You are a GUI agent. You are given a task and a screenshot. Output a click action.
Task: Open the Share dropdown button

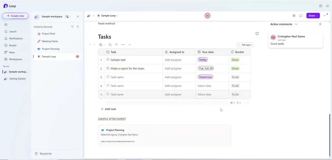click(x=313, y=16)
